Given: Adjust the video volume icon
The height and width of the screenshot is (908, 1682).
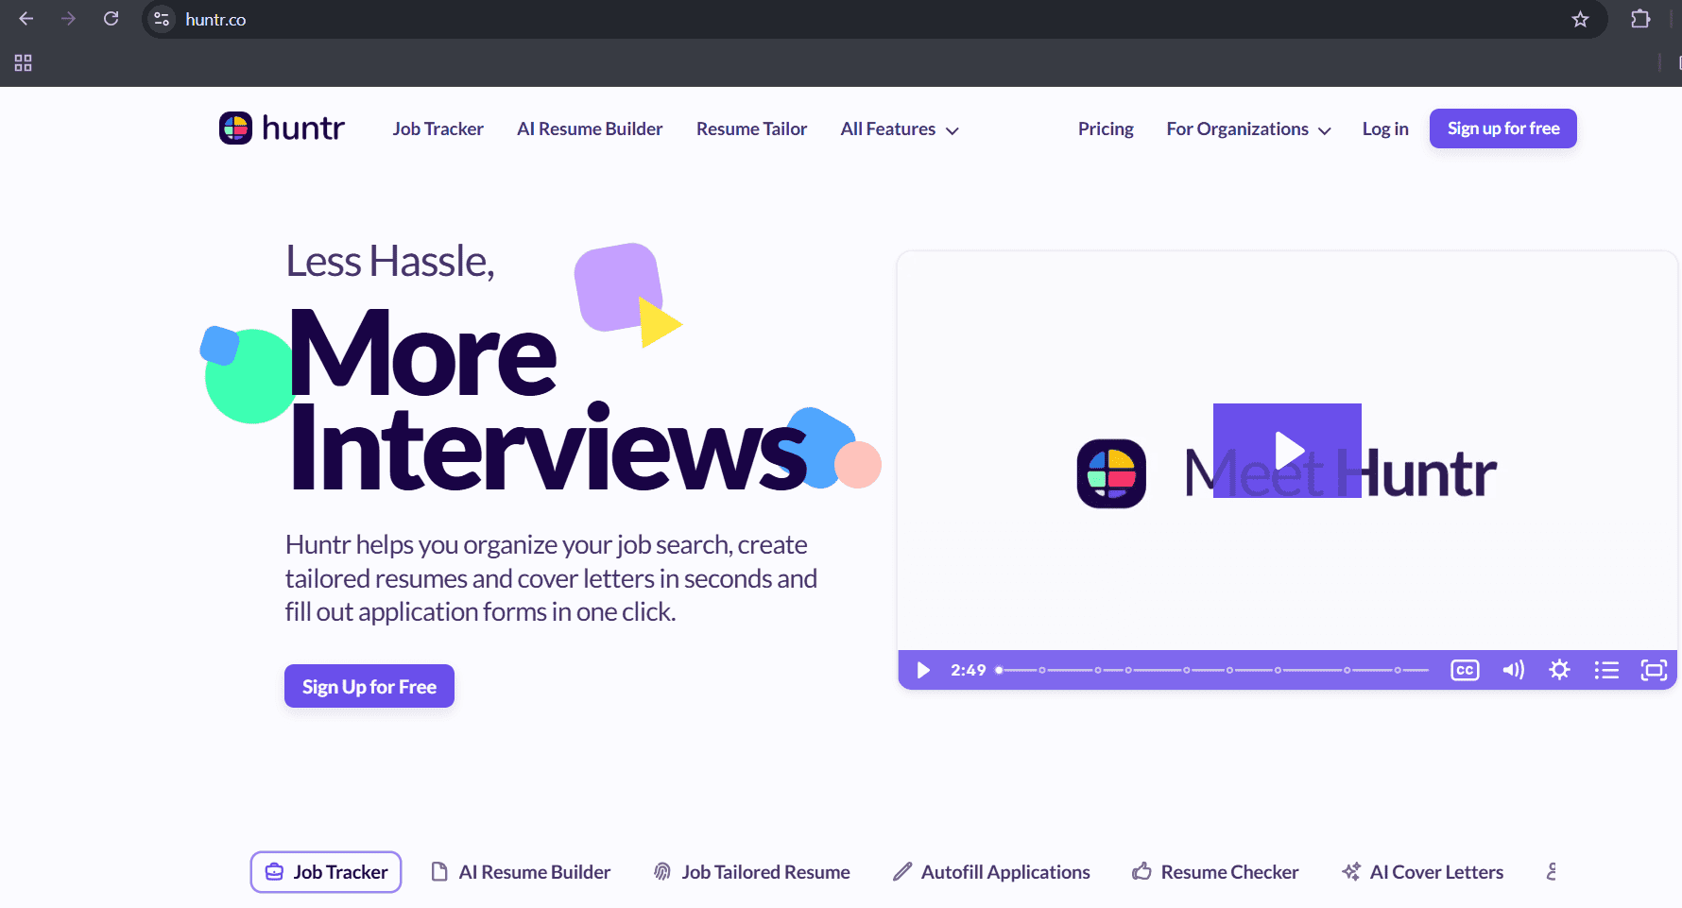Looking at the screenshot, I should 1512,670.
